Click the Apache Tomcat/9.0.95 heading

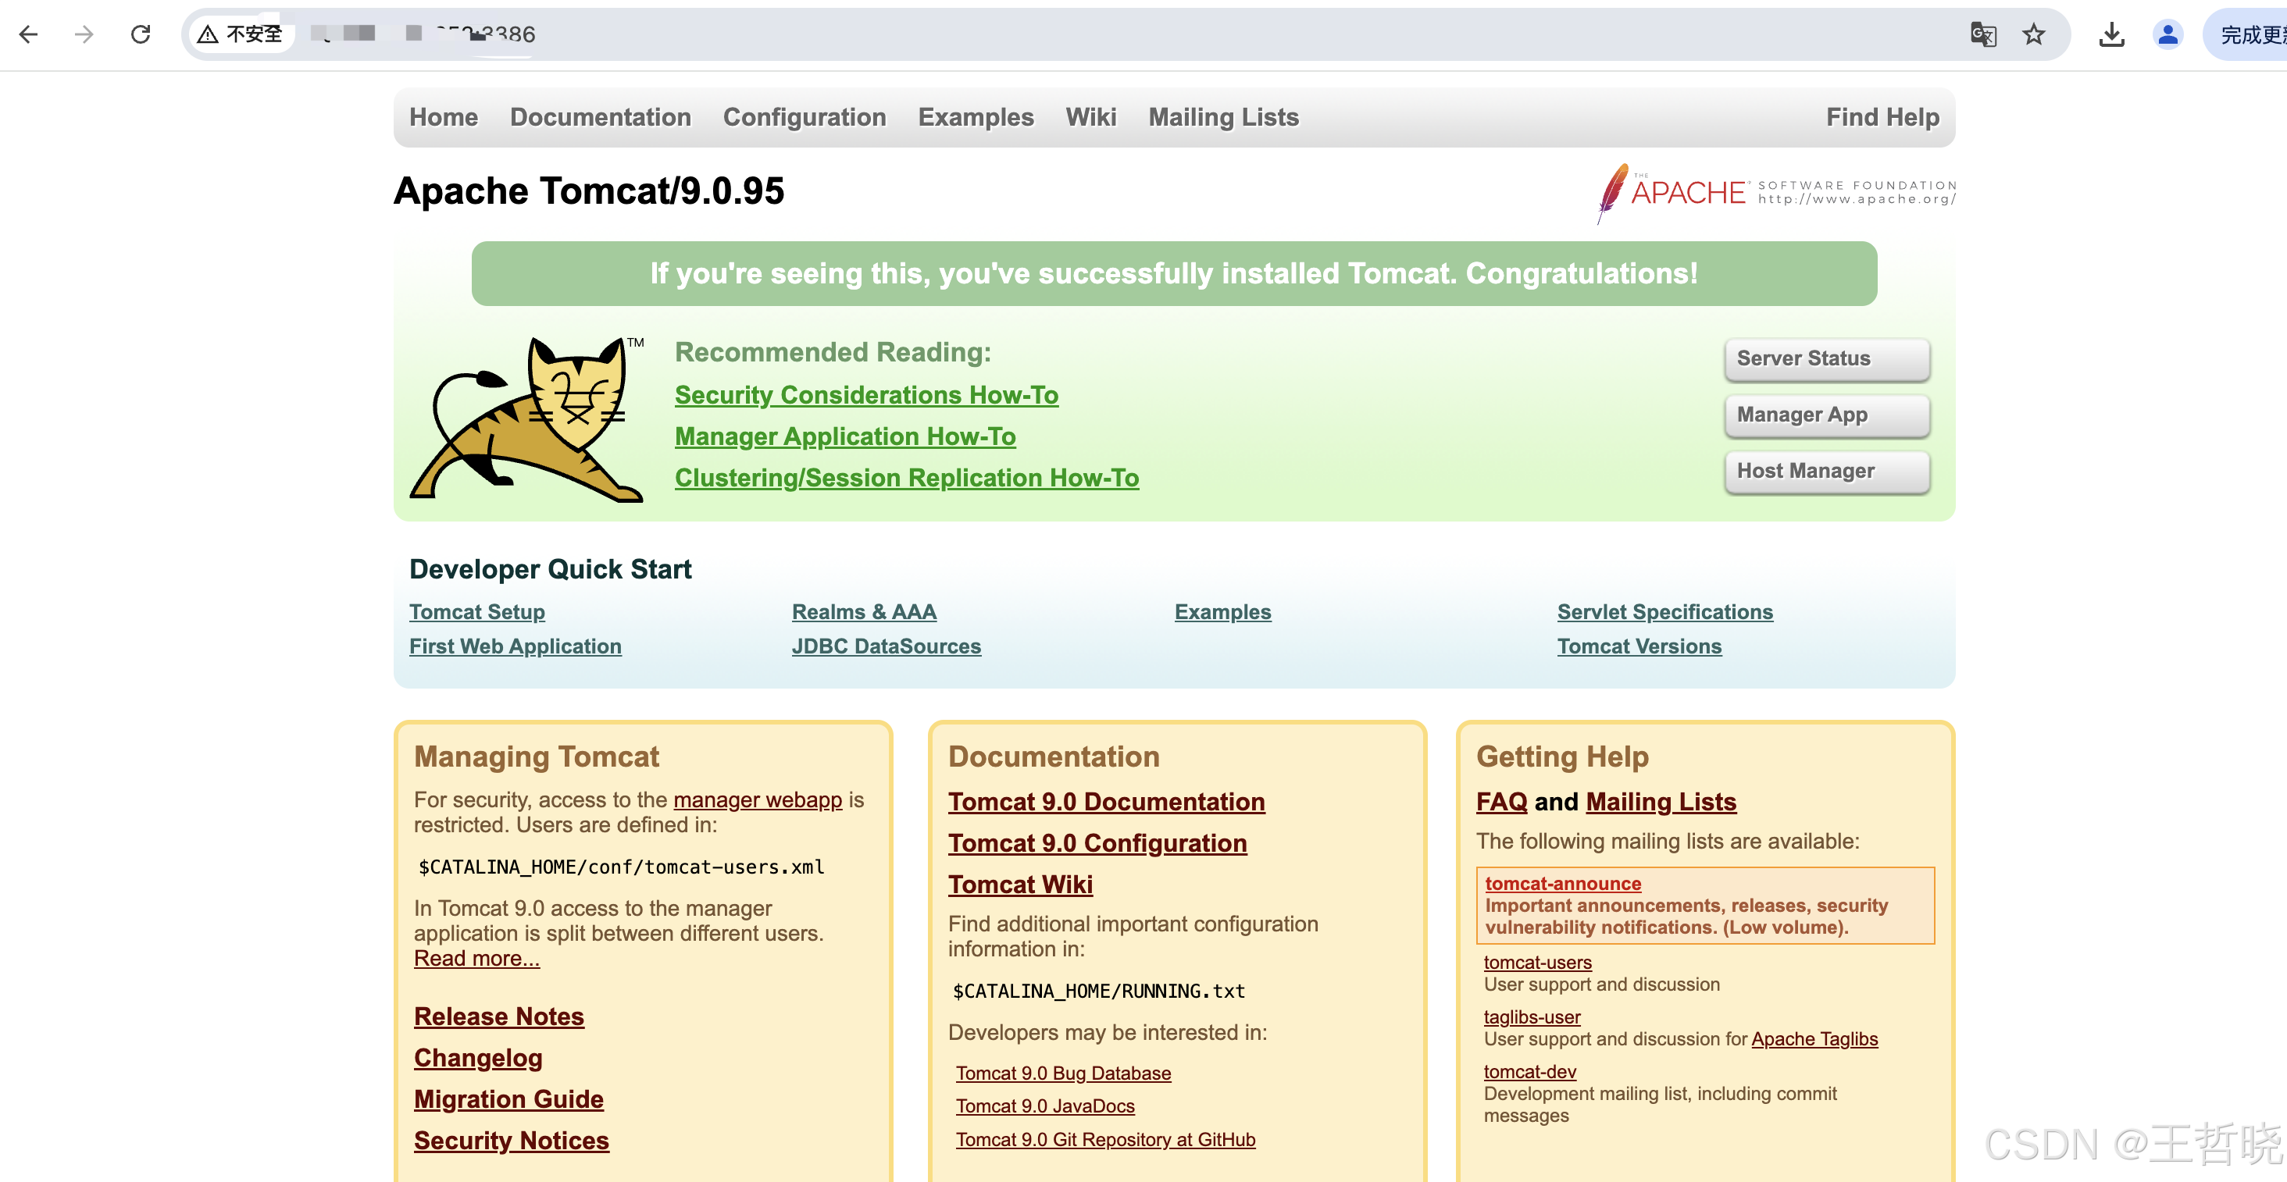(x=589, y=190)
